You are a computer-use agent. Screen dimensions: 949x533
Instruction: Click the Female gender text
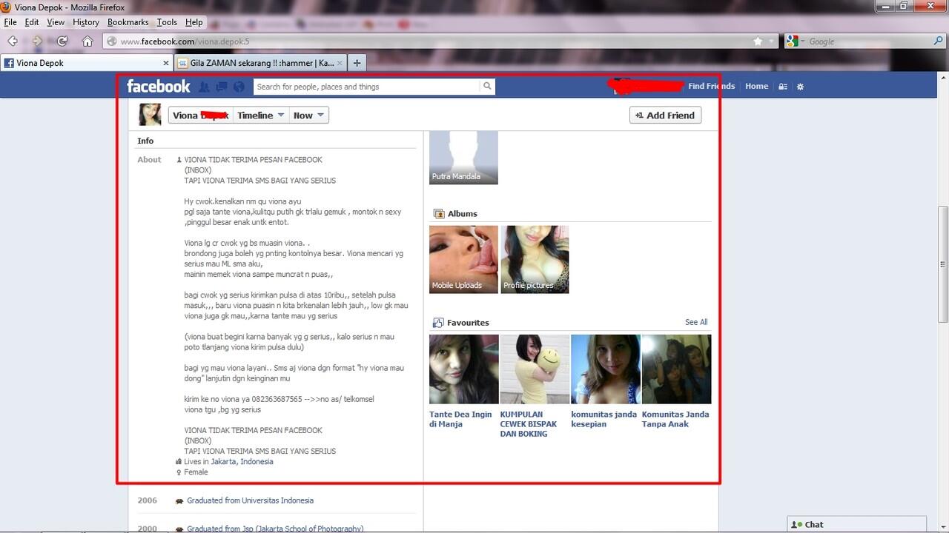(196, 472)
